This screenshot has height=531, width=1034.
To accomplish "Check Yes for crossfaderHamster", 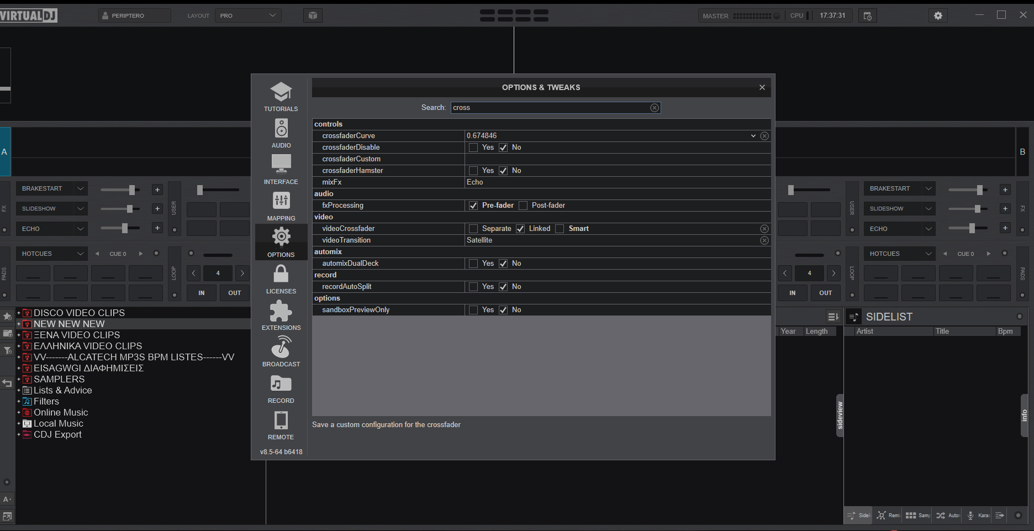I will coord(473,171).
